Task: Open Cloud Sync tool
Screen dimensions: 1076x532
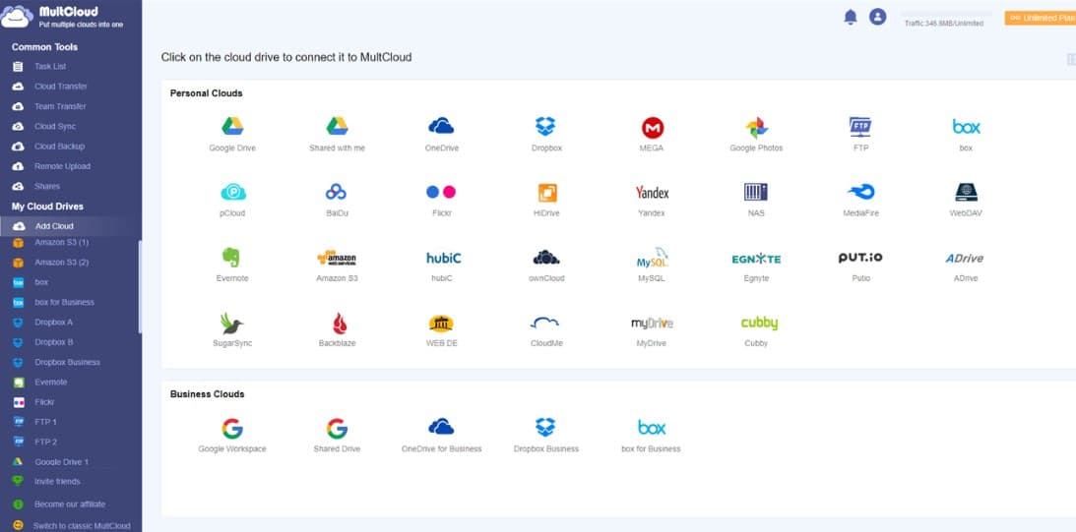Action: pyautogui.click(x=55, y=126)
